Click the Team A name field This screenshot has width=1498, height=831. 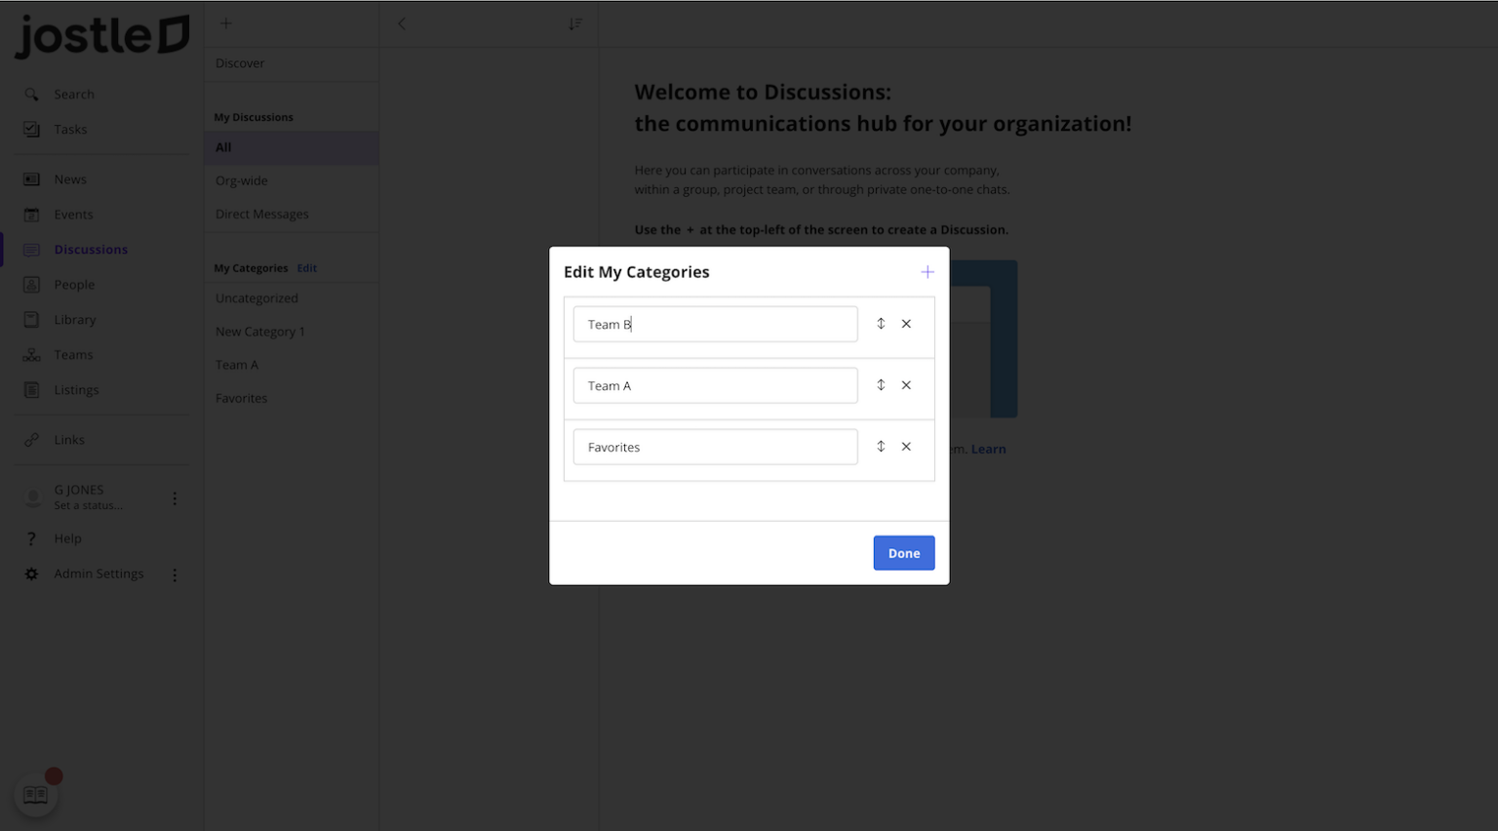[x=715, y=385]
